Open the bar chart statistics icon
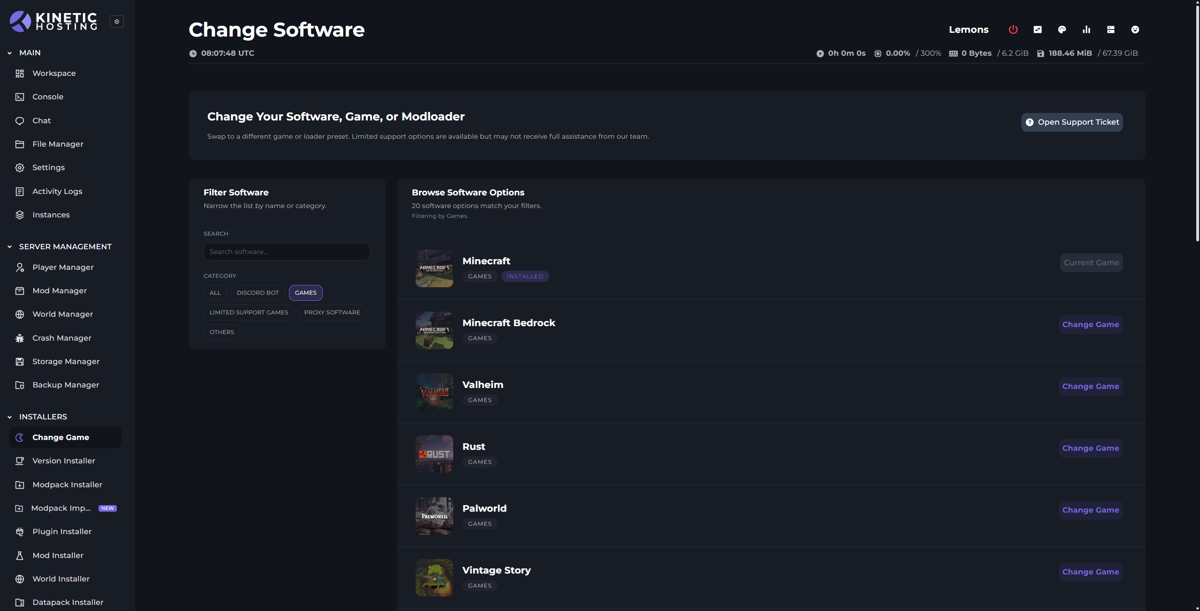1200x611 pixels. [x=1086, y=30]
